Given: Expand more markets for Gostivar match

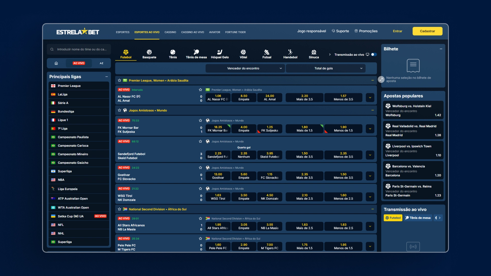Looking at the screenshot, I should (x=370, y=176).
